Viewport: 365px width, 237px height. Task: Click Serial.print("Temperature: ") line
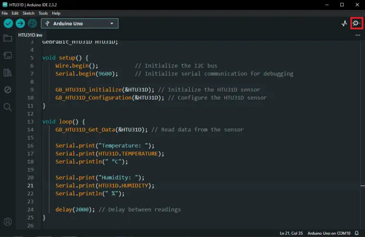(x=105, y=146)
